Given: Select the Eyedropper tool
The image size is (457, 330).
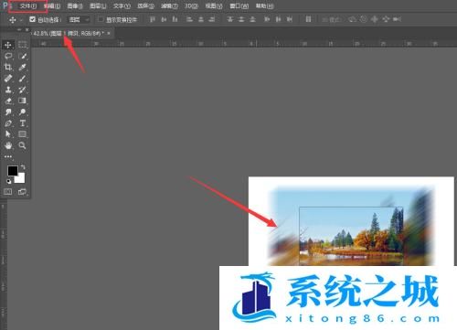Looking at the screenshot, I should click(x=22, y=68).
